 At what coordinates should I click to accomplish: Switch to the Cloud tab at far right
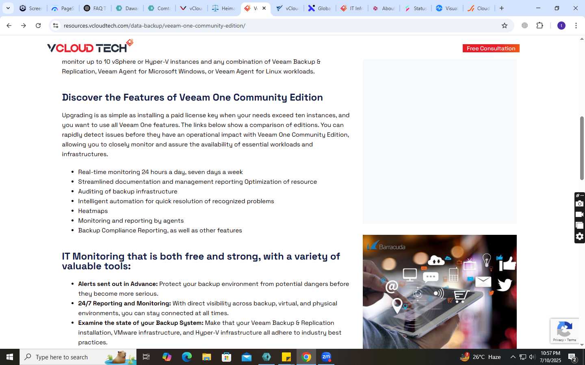tap(479, 8)
